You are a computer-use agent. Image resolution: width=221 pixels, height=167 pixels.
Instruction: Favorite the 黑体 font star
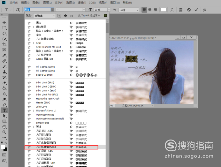[29, 23]
